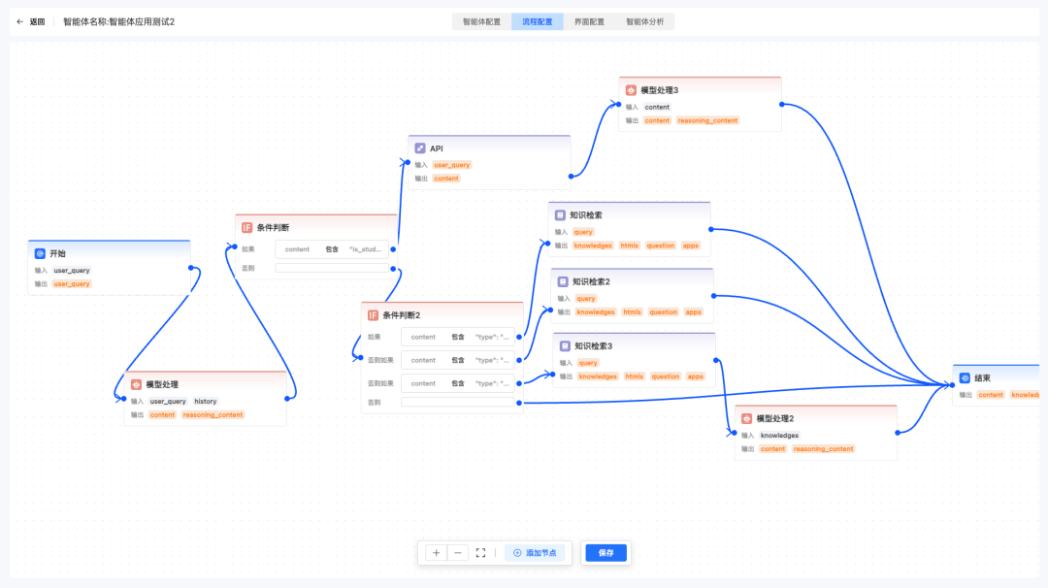
Task: Click the 知识检索 node icon
Action: pyautogui.click(x=560, y=215)
